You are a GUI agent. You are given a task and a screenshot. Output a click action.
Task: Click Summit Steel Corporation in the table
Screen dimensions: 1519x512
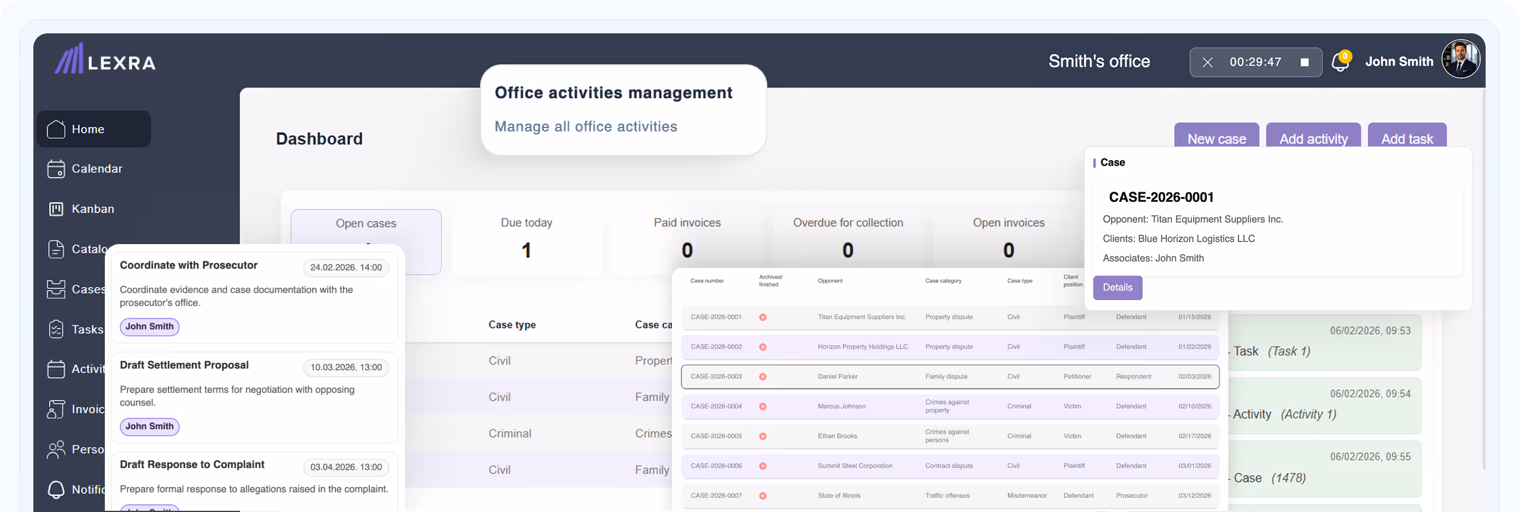click(855, 466)
